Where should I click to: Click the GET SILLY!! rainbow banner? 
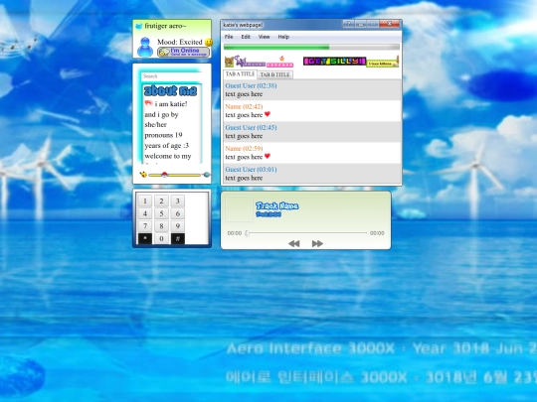334,62
